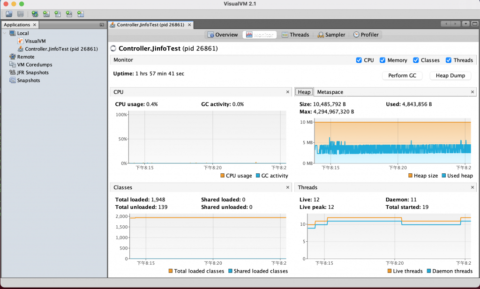Click the Add VM Coredump toolbar icon
Image resolution: width=480 pixels, height=289 pixels.
point(58,14)
